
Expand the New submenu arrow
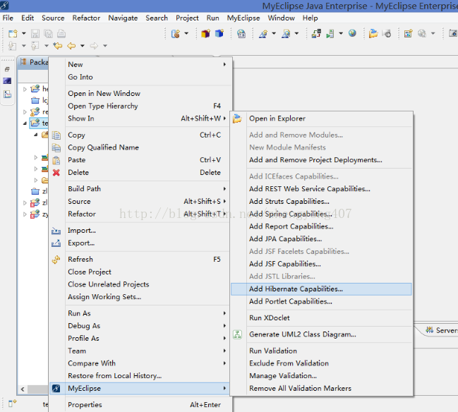tap(224, 64)
